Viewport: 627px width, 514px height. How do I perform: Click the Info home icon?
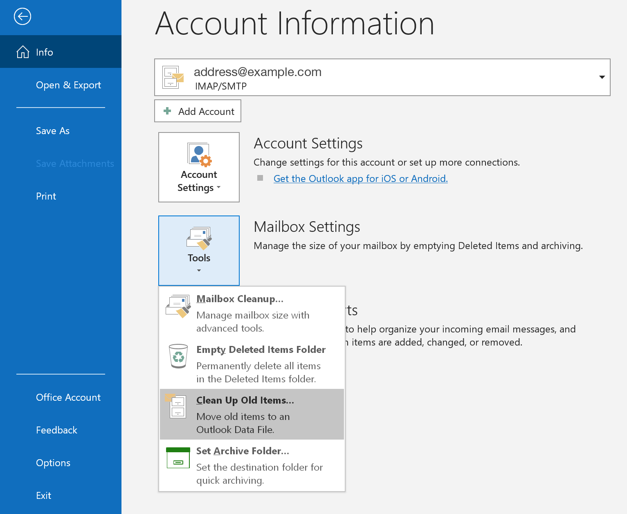point(23,52)
